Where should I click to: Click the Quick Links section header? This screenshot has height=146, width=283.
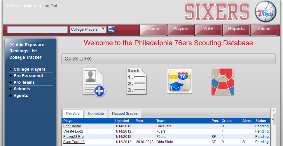pyautogui.click(x=168, y=59)
